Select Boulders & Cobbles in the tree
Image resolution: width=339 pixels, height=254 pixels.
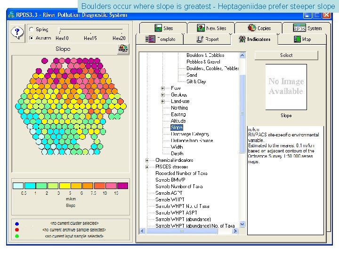coord(205,56)
